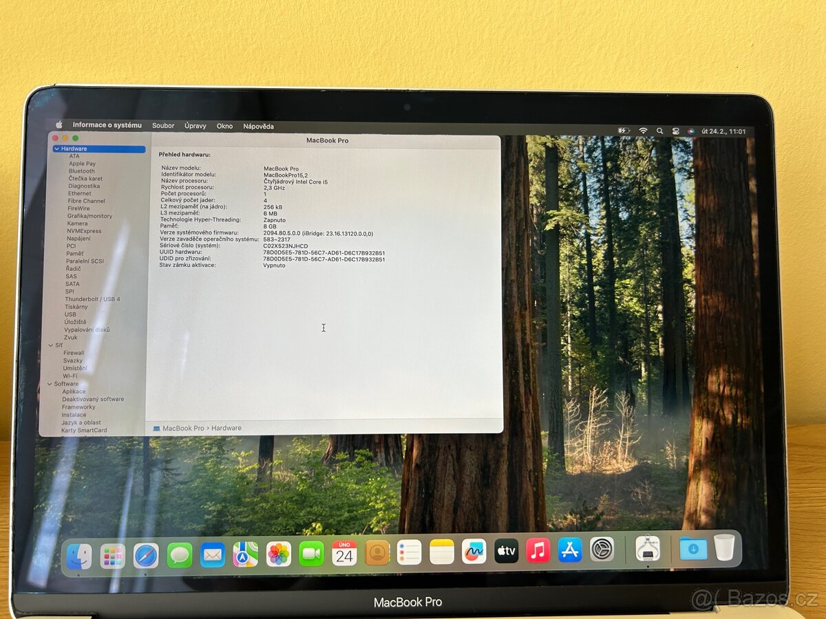Open Spotlight search from the menu bar
The height and width of the screenshot is (619, 826).
coord(659,129)
